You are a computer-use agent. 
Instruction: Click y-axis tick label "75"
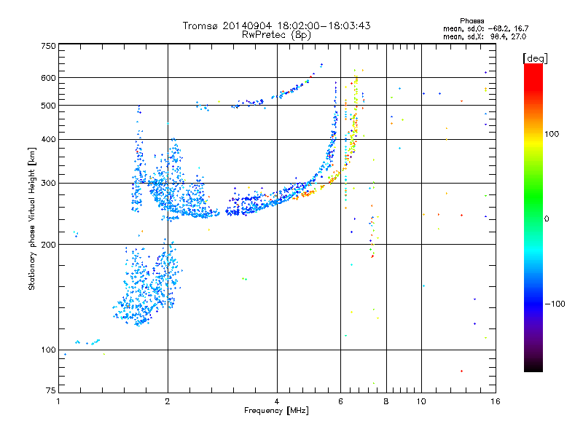[51, 390]
